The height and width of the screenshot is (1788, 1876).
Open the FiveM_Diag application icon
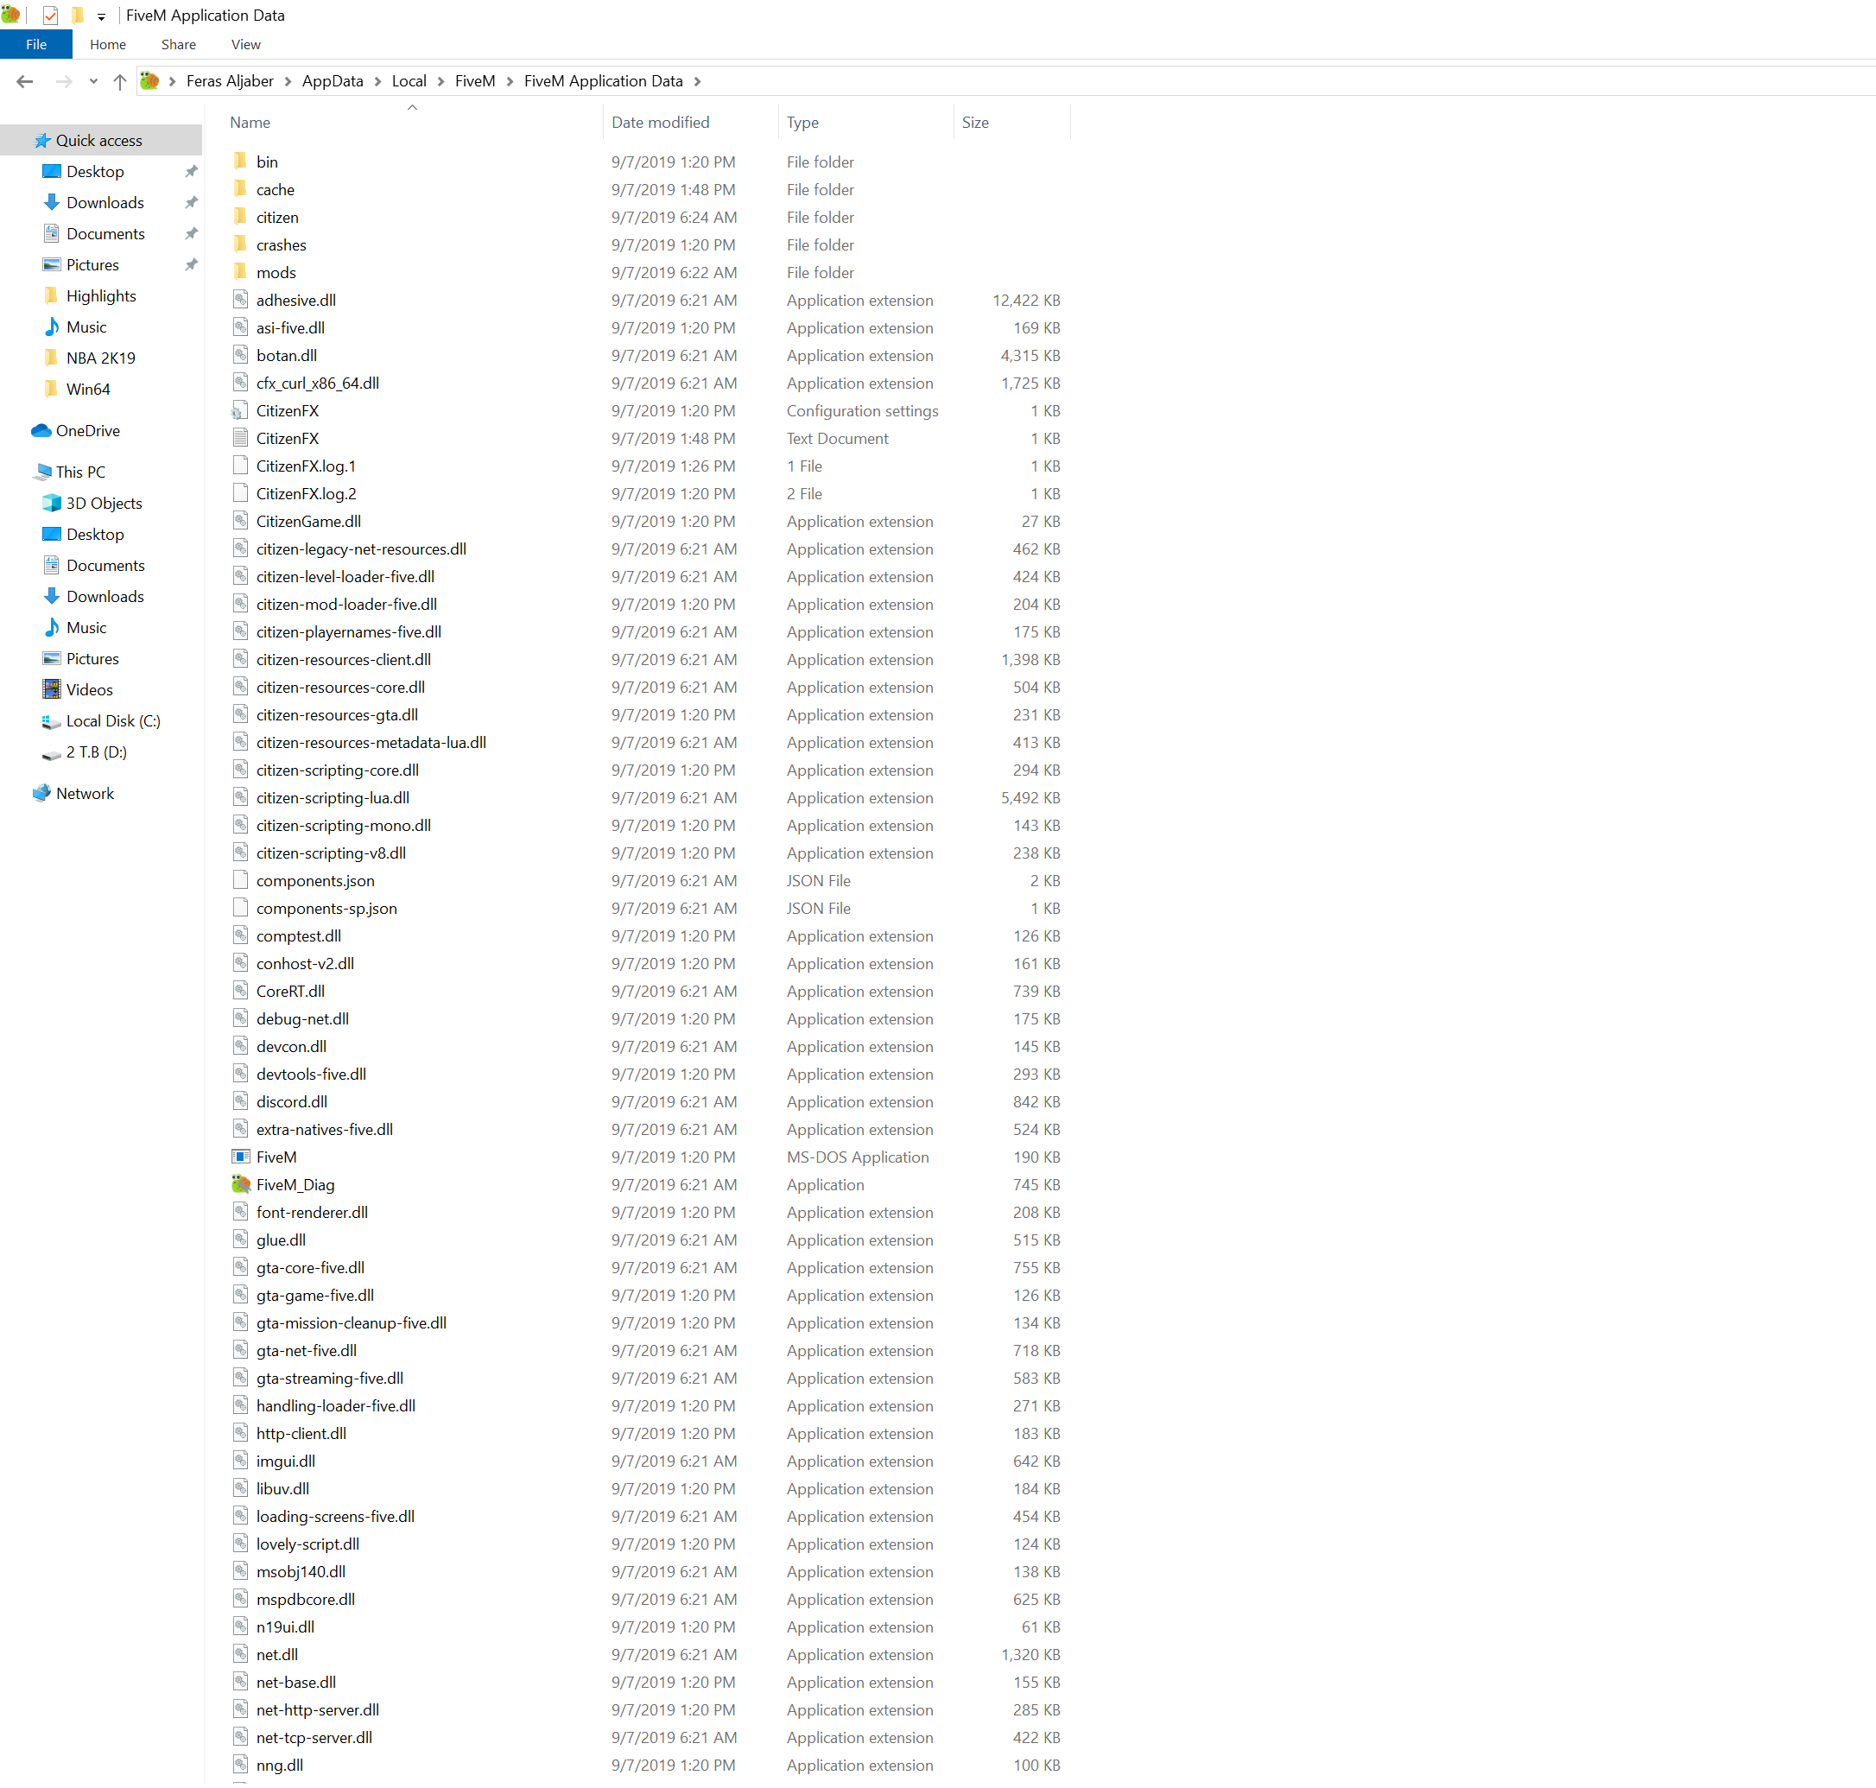click(x=240, y=1185)
